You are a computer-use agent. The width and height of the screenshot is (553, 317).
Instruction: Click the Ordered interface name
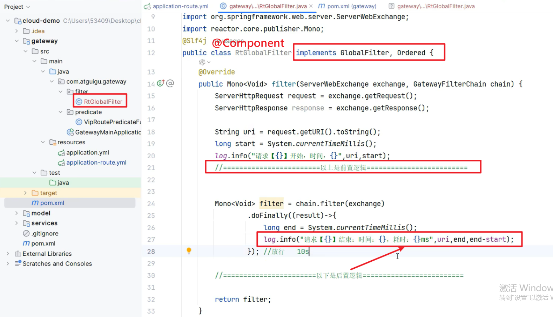pyautogui.click(x=411, y=53)
